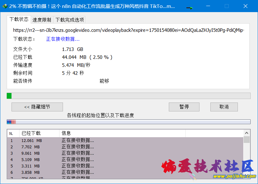Cancel the download with 取消
The height and width of the screenshot is (184, 258).
coord(224,107)
